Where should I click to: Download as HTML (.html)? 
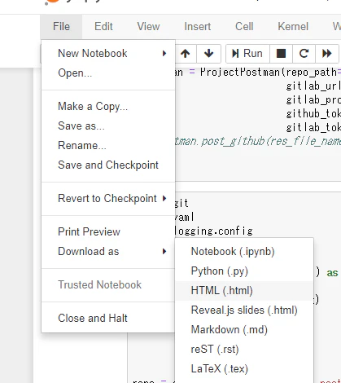click(244, 291)
